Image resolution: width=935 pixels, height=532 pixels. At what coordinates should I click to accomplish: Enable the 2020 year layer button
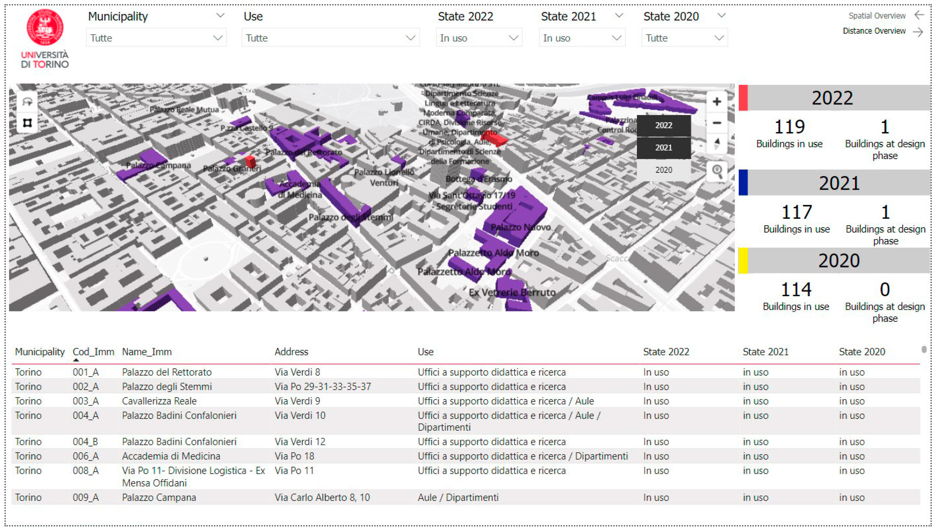pyautogui.click(x=663, y=170)
